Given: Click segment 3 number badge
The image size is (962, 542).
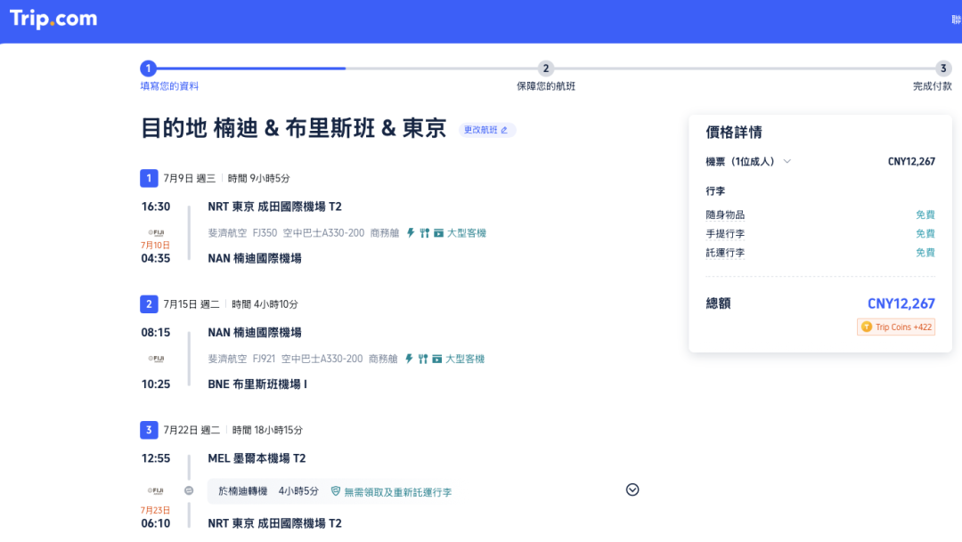Looking at the screenshot, I should (149, 430).
